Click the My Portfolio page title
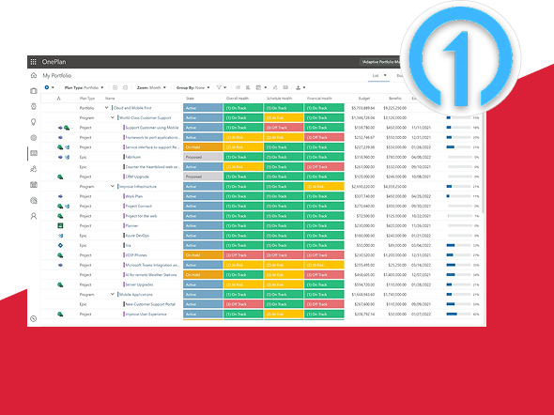 point(57,76)
